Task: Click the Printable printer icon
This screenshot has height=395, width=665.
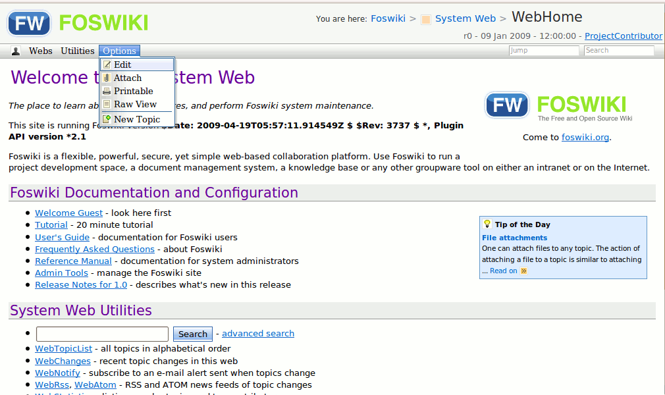Action: pyautogui.click(x=107, y=91)
